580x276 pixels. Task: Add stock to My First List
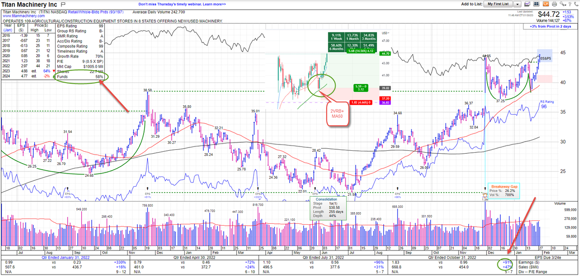point(498,4)
